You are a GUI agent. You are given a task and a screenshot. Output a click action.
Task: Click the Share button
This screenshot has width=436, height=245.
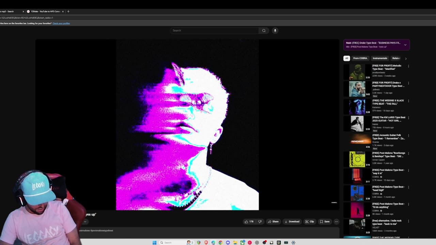[x=273, y=222]
